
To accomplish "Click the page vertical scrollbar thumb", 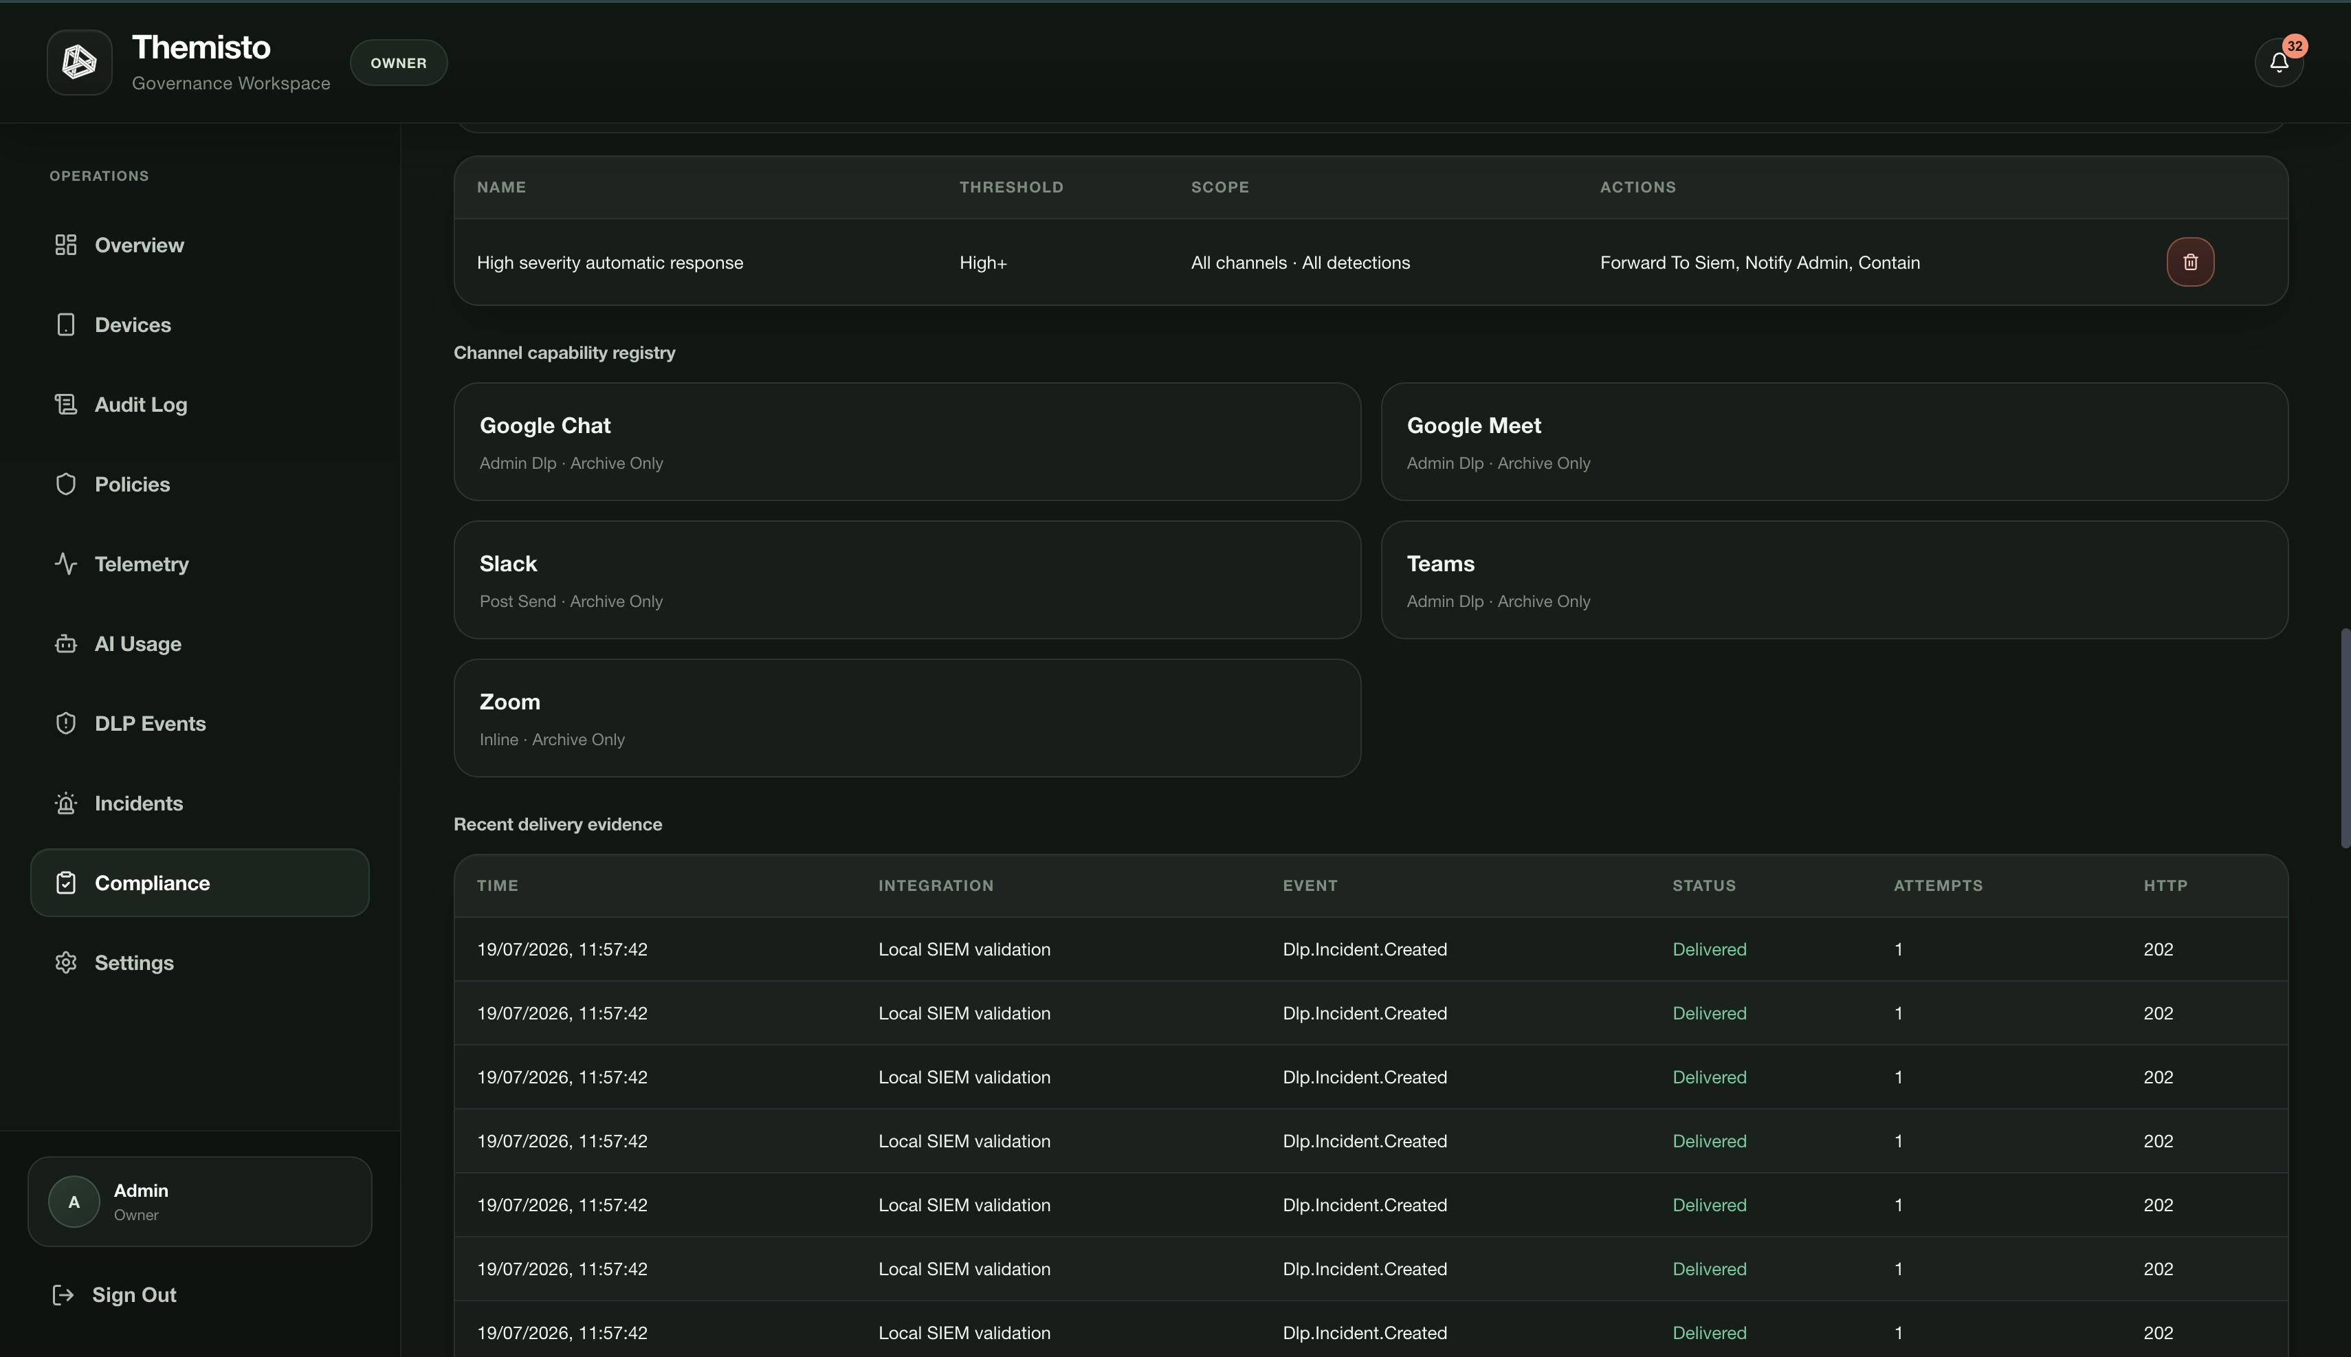I will [x=2346, y=738].
